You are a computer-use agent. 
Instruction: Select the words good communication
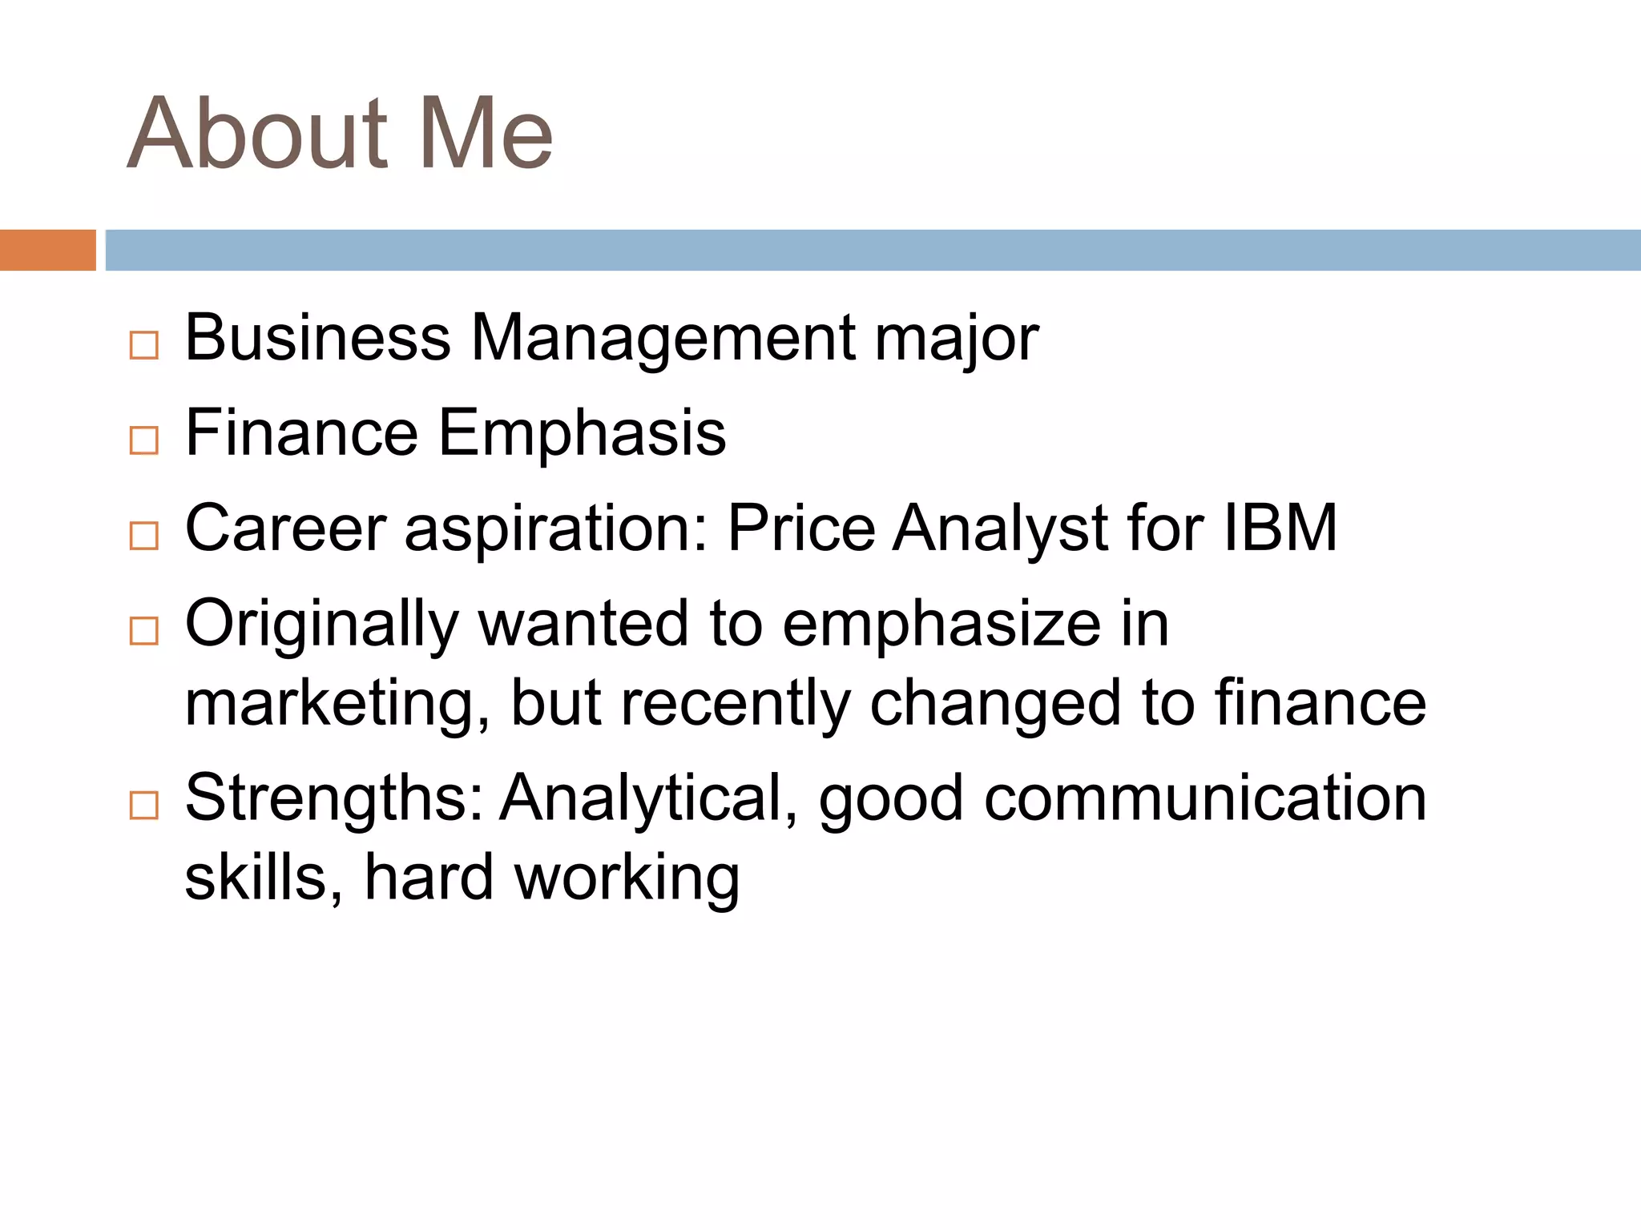point(1122,798)
